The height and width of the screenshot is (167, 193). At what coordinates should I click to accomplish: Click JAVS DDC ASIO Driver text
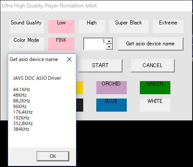tap(37, 78)
